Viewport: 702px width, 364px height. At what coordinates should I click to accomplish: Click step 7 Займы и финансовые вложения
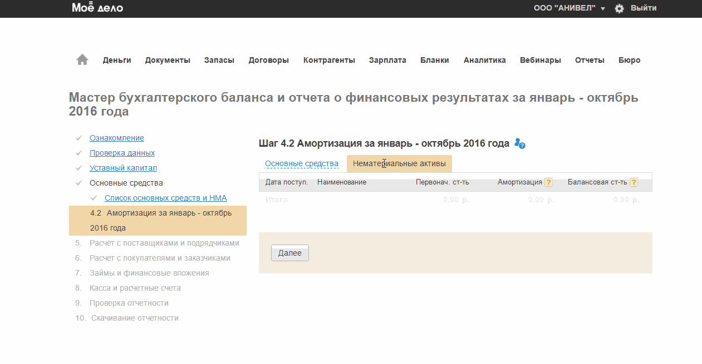(x=149, y=273)
